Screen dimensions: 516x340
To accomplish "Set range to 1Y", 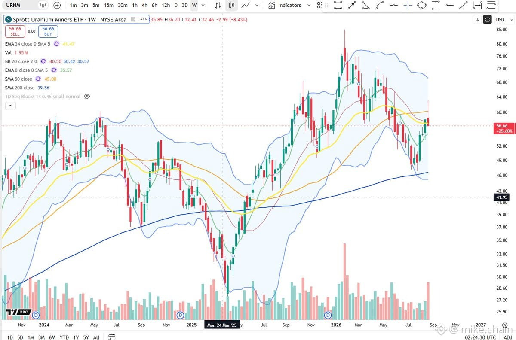I will point(76,337).
